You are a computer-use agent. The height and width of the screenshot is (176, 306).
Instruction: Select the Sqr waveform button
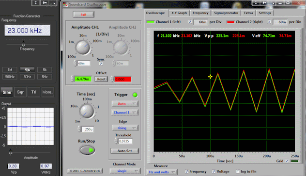click(x=20, y=92)
